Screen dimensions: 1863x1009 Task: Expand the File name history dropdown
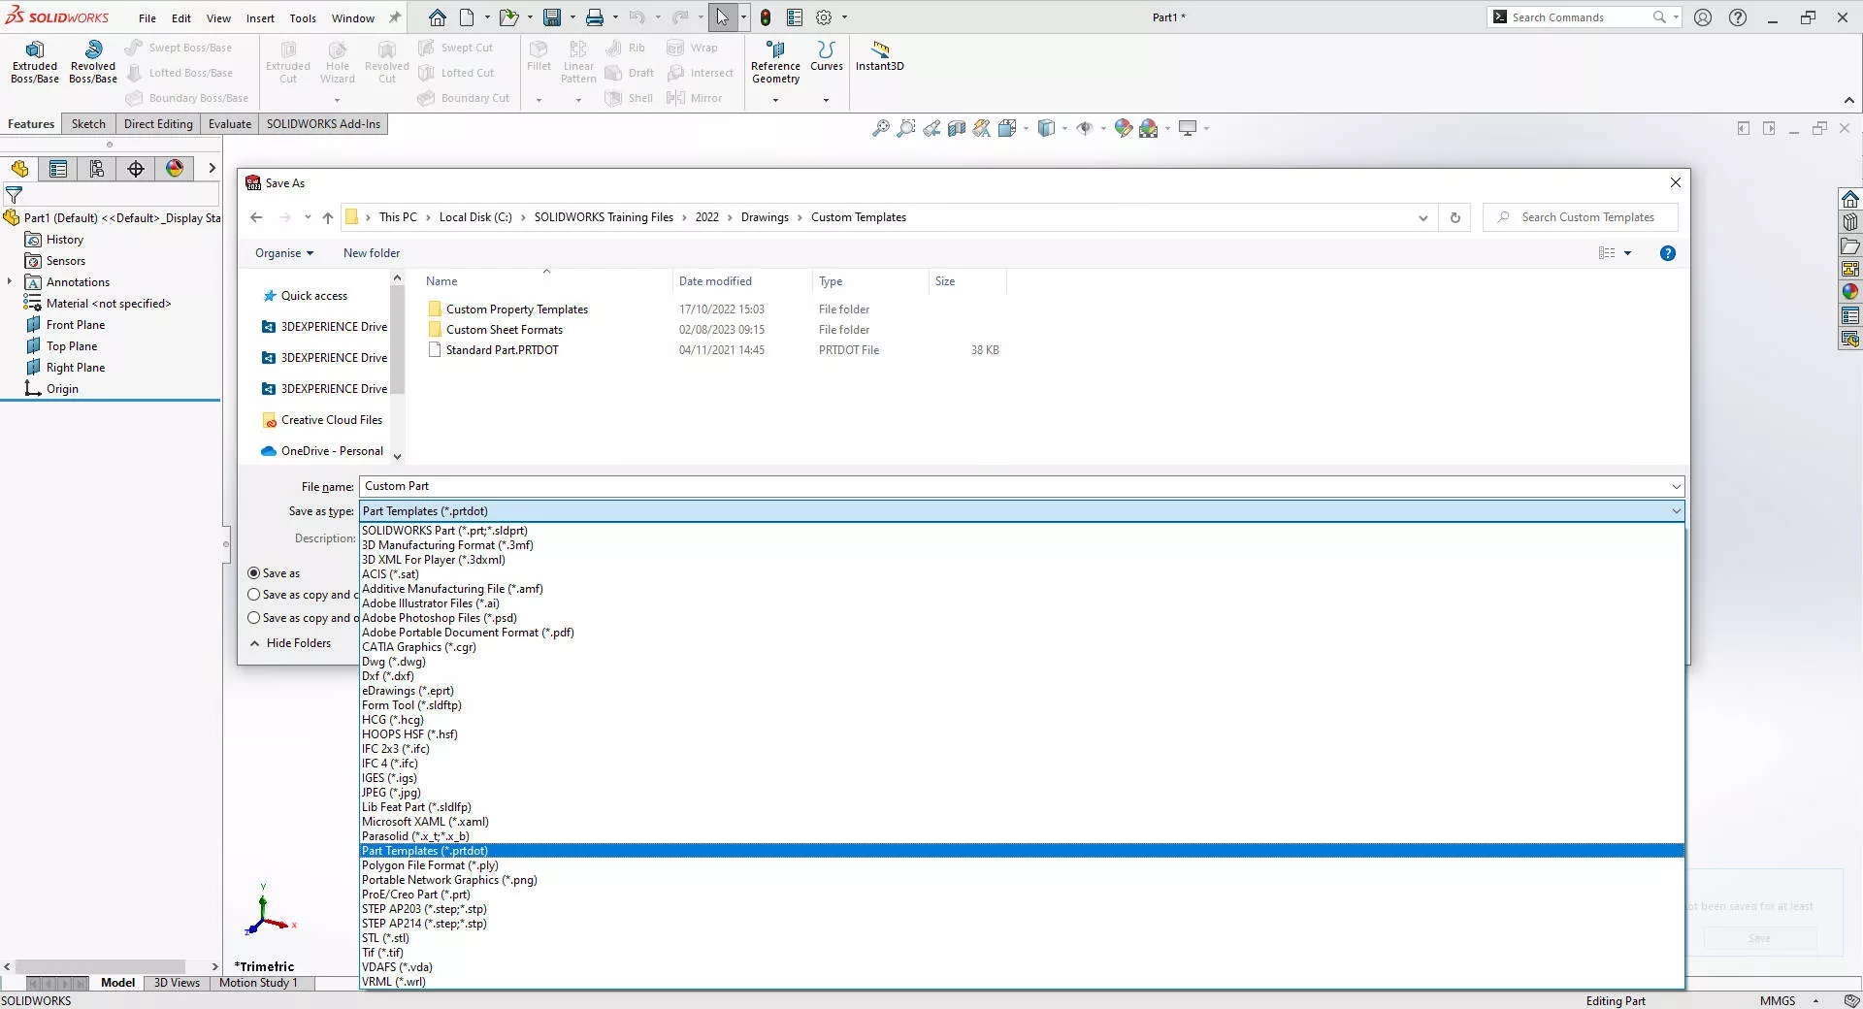click(x=1675, y=486)
